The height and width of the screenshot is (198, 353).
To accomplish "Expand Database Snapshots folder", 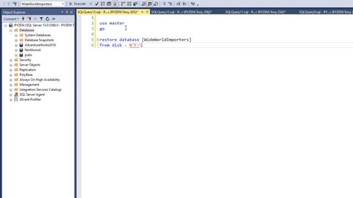I will (16, 40).
